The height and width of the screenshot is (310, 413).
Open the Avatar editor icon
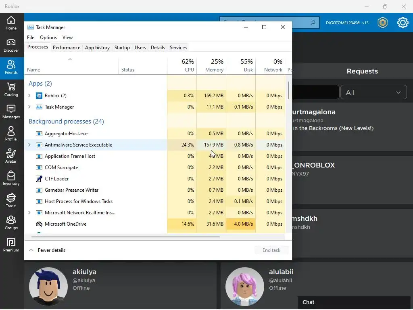click(x=11, y=156)
